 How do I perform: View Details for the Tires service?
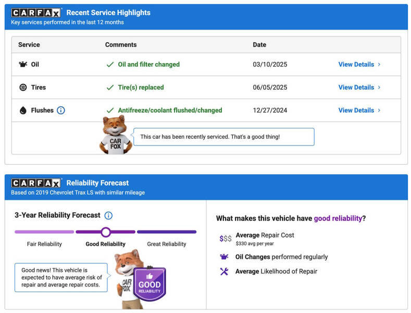click(x=359, y=88)
